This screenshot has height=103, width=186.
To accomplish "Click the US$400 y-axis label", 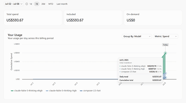I will [17, 62].
